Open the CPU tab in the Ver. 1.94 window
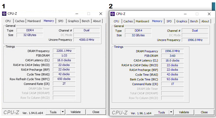The height and width of the screenshot is (118, 216). coord(8,21)
